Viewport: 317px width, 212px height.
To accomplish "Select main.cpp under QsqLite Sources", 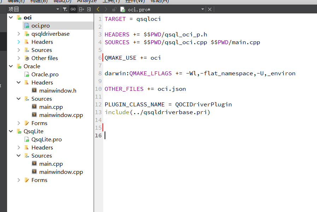I will (x=51, y=164).
